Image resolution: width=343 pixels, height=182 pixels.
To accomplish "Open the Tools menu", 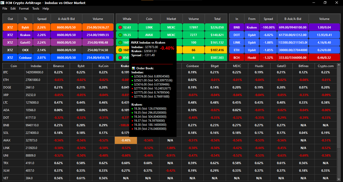I will [36, 9].
